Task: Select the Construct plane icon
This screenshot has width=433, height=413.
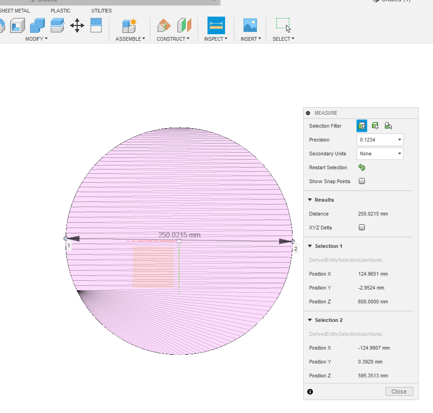Action: pos(164,25)
